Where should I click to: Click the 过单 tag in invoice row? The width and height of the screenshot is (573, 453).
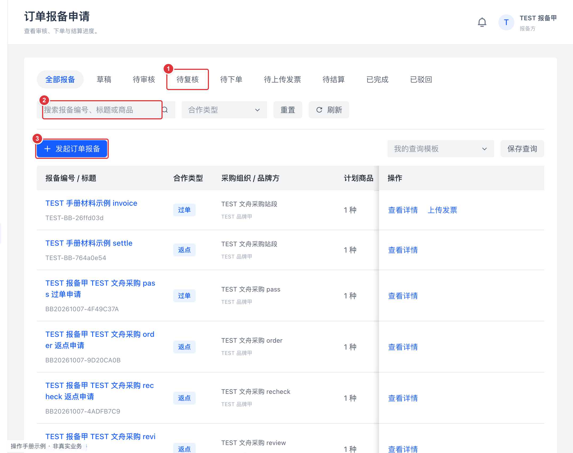[184, 210]
